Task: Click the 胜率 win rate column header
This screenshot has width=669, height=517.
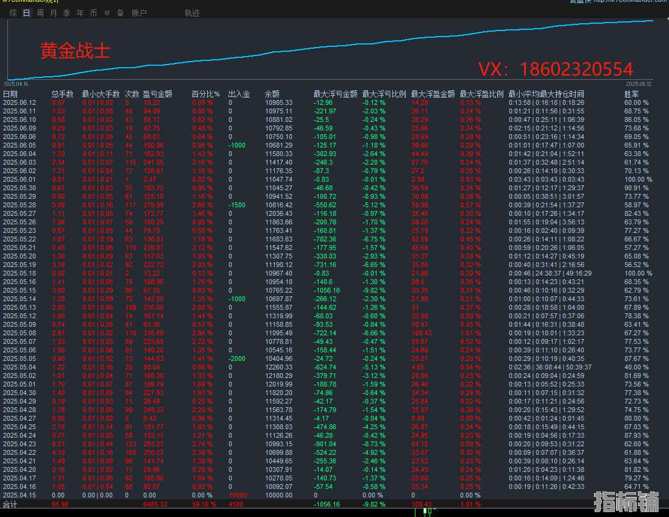Action: [632, 94]
